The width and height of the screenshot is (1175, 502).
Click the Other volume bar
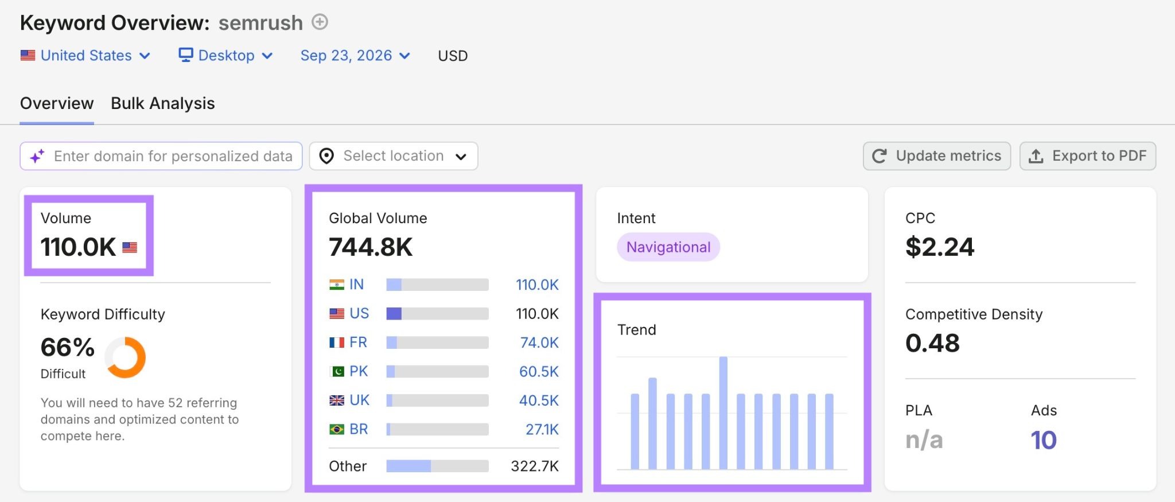point(437,466)
